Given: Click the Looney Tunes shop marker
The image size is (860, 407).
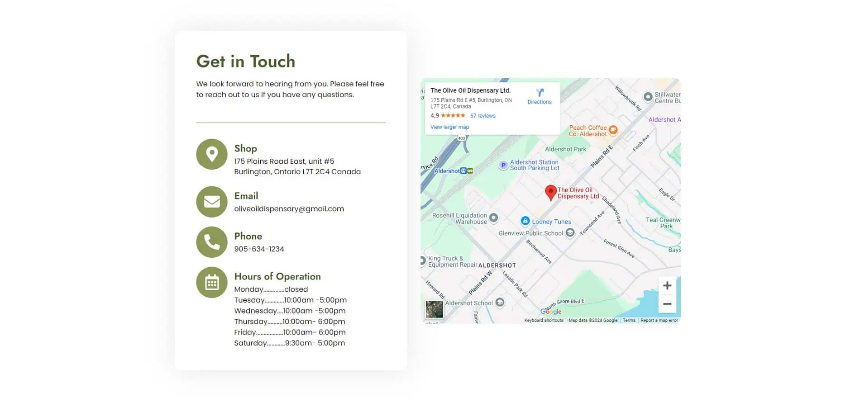Looking at the screenshot, I should click(525, 221).
